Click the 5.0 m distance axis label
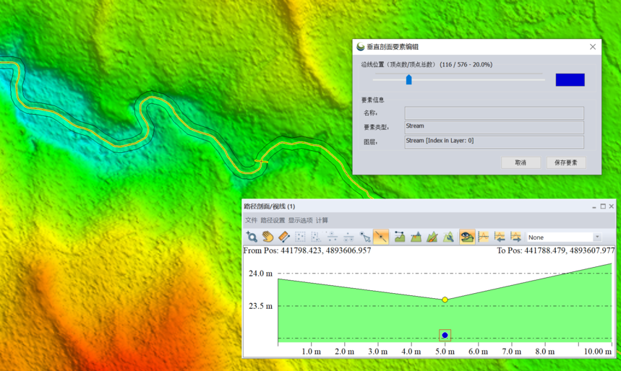 pos(445,352)
